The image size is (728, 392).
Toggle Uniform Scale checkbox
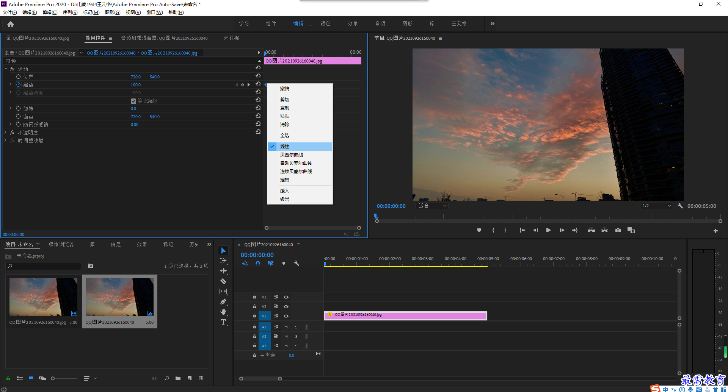(133, 101)
